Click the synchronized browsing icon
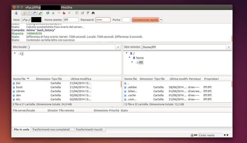 [88, 13]
